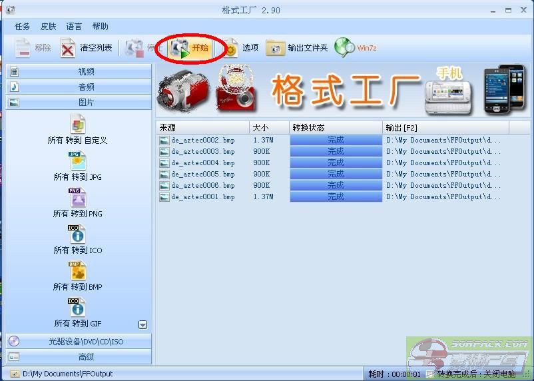Select the de_aztec0002.bmp row in the list
Image resolution: width=534 pixels, height=381 pixels.
[x=203, y=141]
